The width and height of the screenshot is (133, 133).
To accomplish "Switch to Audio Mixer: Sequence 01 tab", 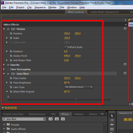I will [x=105, y=12].
